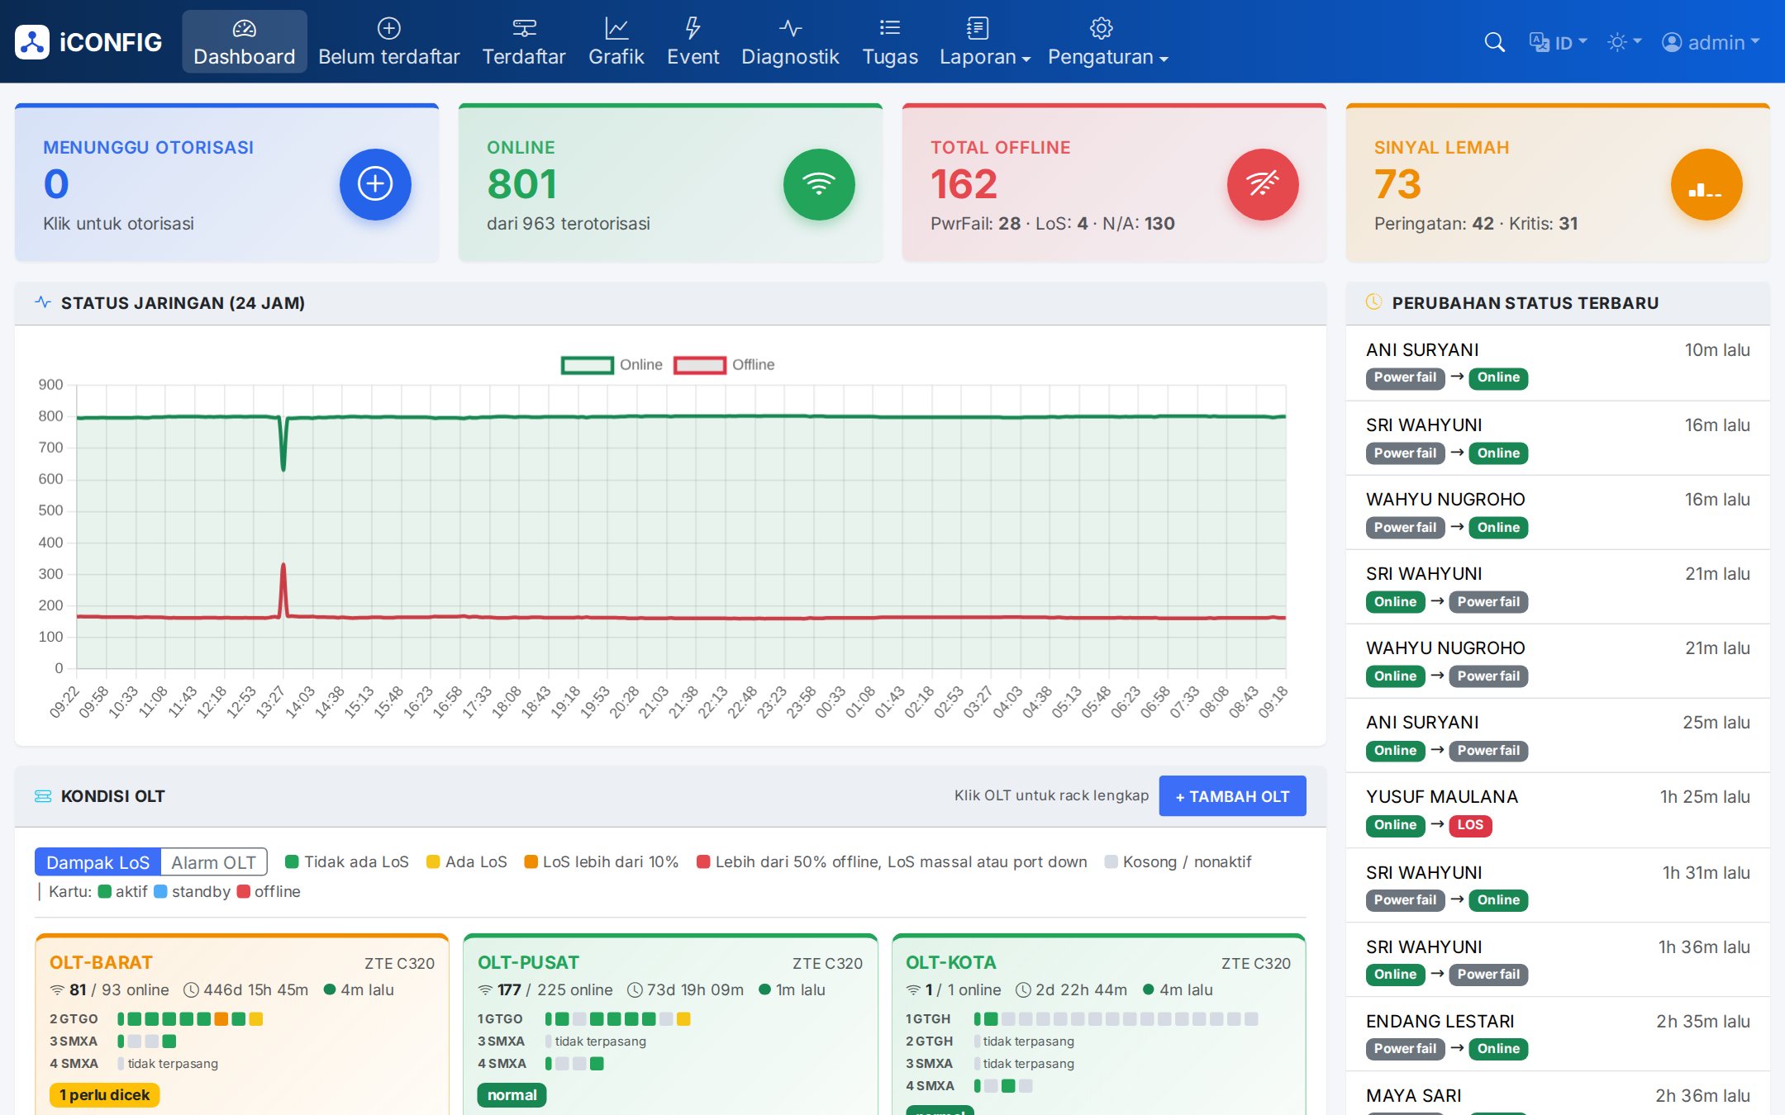Open the Sinyal Lemah card
The image size is (1785, 1115).
[1558, 183]
